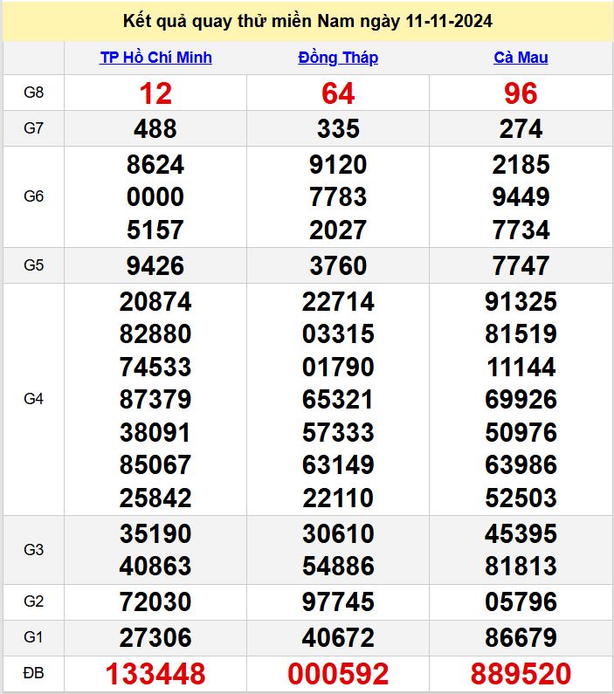Select G1 number 27306

[155, 638]
